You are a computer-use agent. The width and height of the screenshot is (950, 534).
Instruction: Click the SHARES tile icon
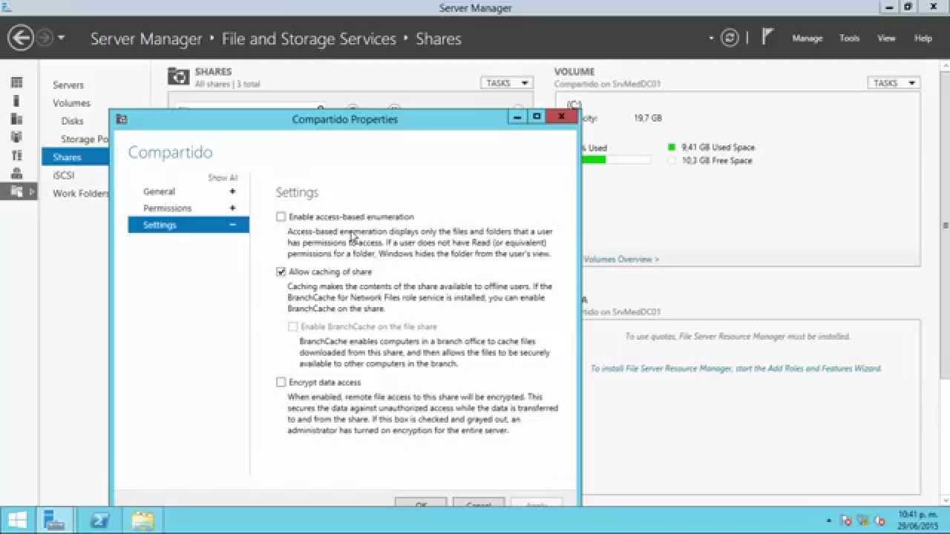(178, 76)
